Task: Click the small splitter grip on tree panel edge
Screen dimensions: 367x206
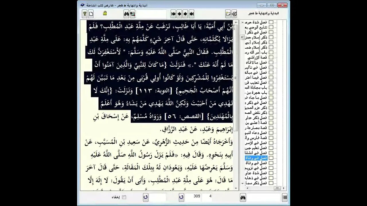Action: tap(242, 37)
